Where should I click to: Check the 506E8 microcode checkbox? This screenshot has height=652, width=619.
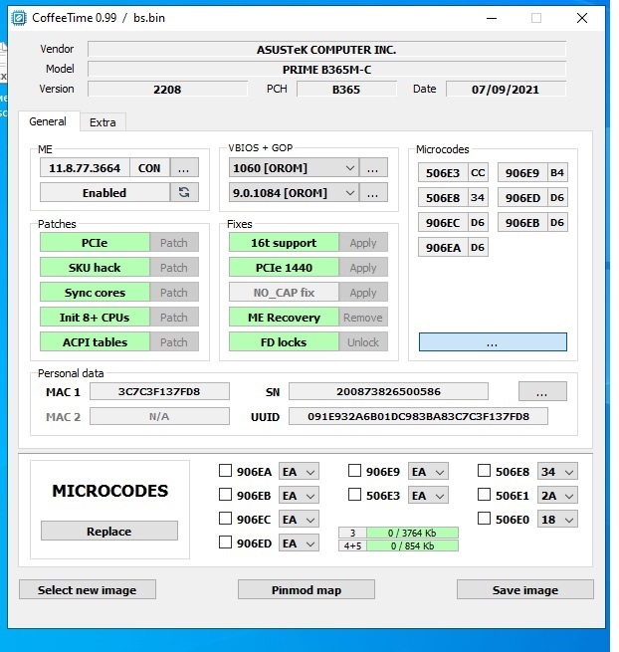(x=484, y=471)
